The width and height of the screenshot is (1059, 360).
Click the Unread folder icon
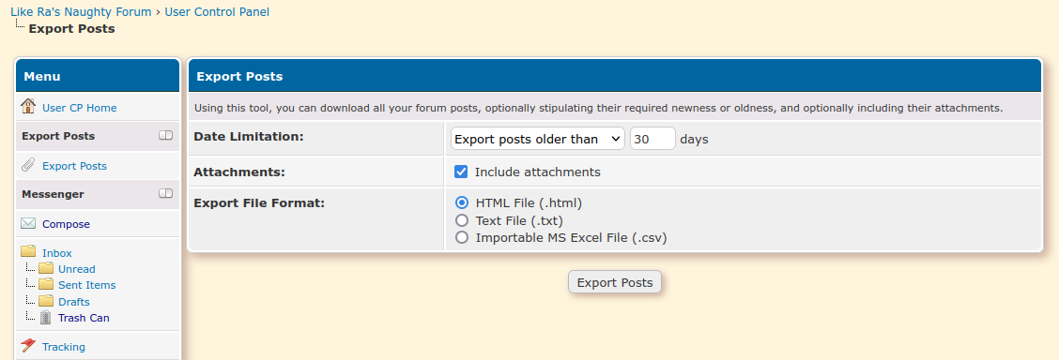(45, 268)
